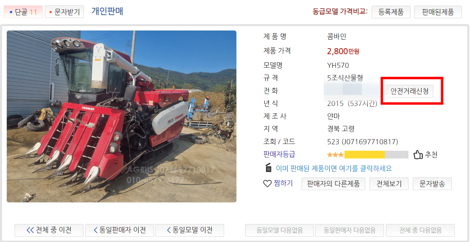Click the double-chevron on 전체 중 이전
The width and height of the screenshot is (471, 242).
(x=30, y=230)
